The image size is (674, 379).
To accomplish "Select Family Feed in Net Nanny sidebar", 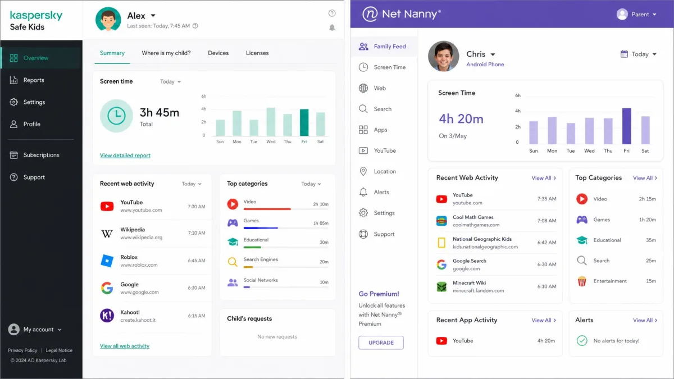I will [x=384, y=47].
